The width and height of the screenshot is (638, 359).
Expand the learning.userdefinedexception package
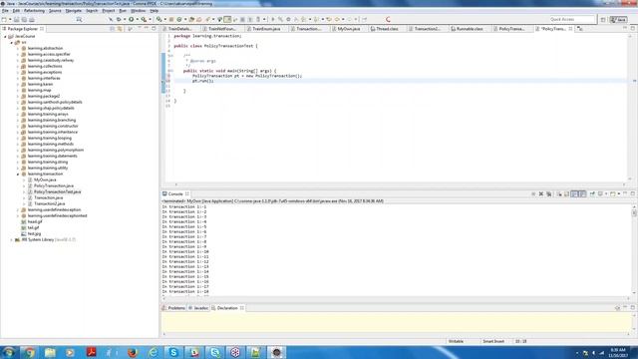(x=18, y=209)
